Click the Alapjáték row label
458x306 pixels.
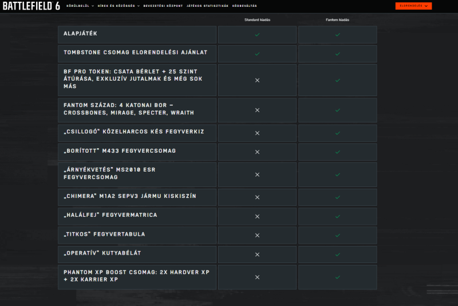(80, 34)
